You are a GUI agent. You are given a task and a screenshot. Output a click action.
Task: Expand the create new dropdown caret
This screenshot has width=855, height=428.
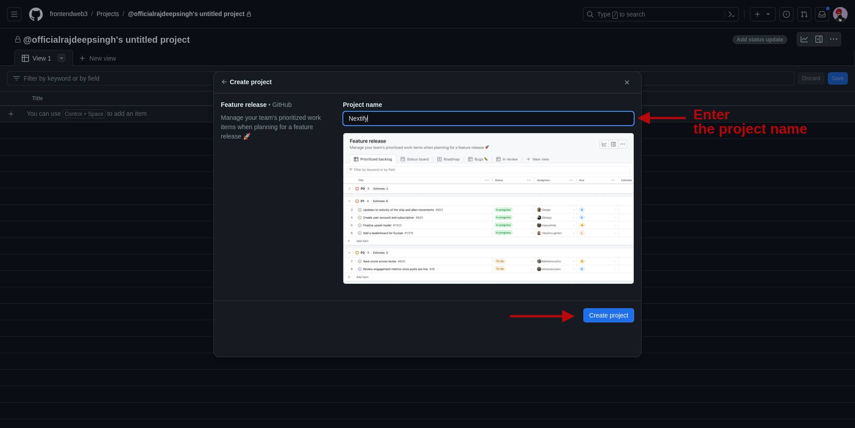[x=768, y=14]
